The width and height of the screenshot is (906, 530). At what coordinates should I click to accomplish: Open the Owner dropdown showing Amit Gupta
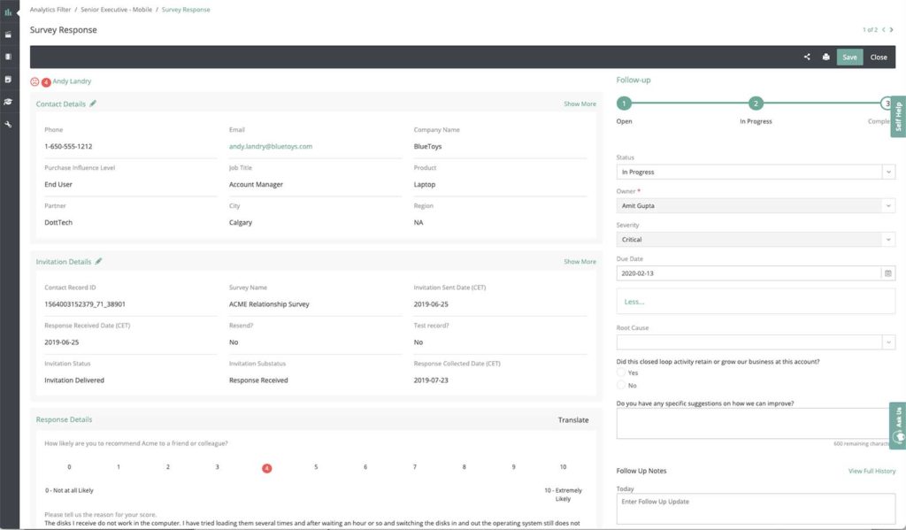pos(754,205)
